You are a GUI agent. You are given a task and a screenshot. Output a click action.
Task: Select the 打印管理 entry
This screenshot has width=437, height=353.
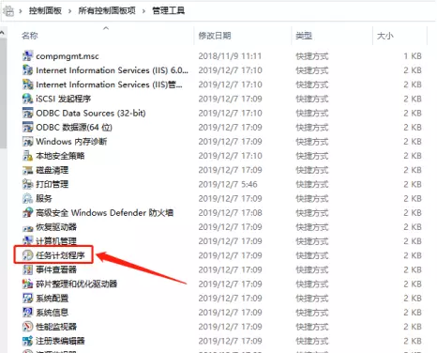(x=53, y=184)
